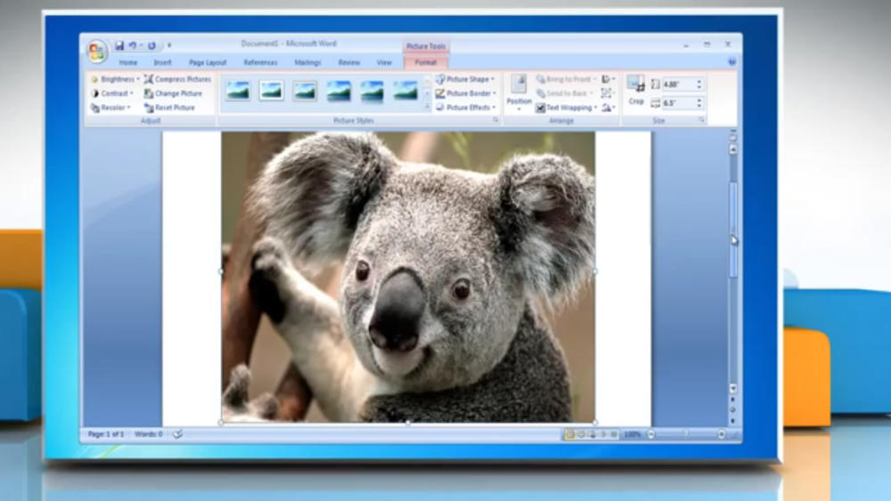
Task: Select the Crop tool
Action: tap(636, 90)
